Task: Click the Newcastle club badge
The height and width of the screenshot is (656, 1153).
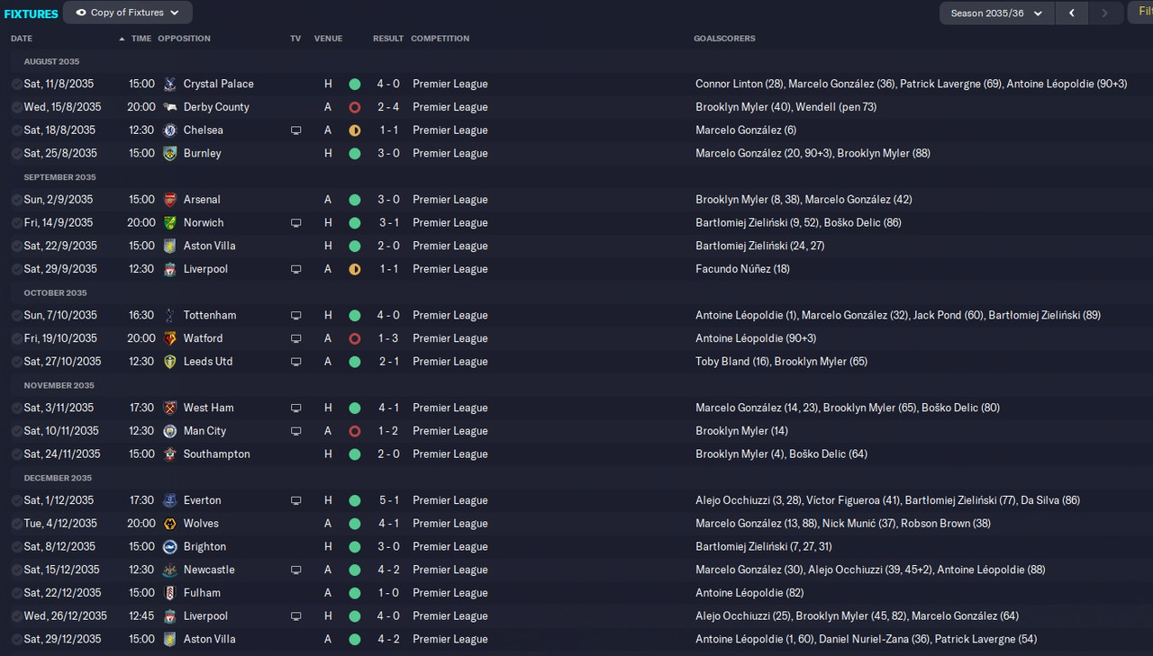Action: 170,570
